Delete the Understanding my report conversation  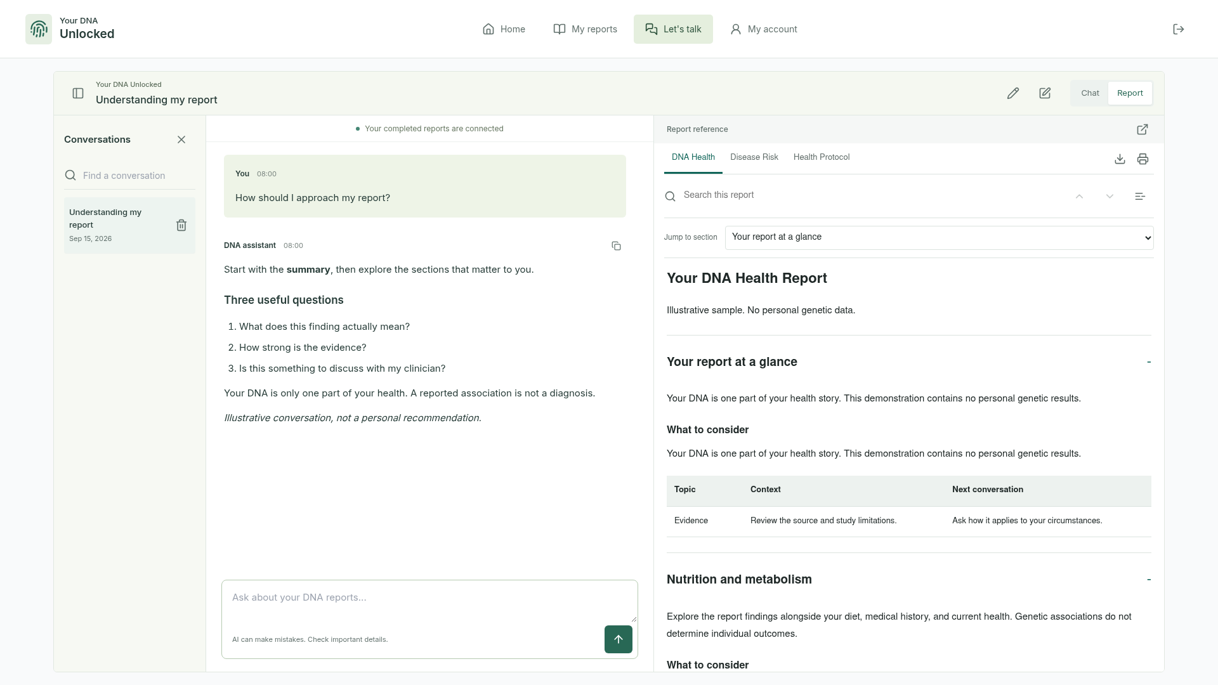181,225
